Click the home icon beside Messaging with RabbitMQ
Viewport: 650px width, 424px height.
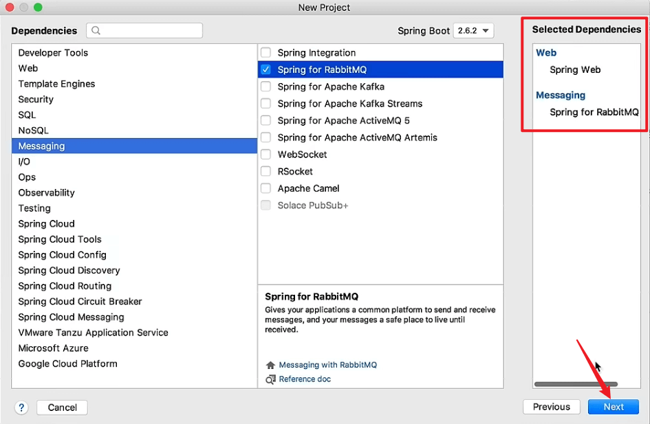[x=270, y=365]
